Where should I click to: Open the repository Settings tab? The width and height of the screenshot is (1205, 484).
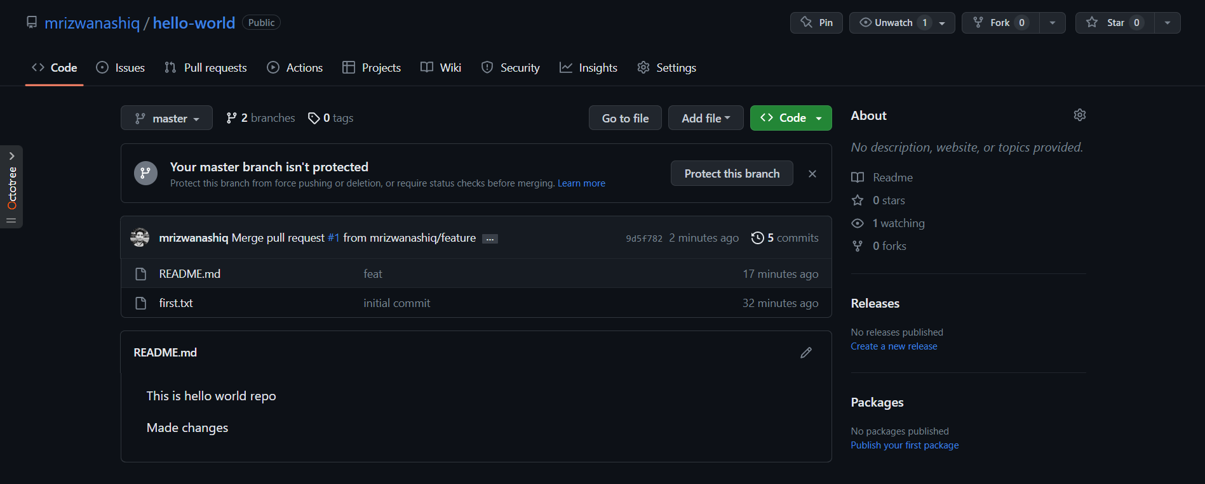[666, 68]
